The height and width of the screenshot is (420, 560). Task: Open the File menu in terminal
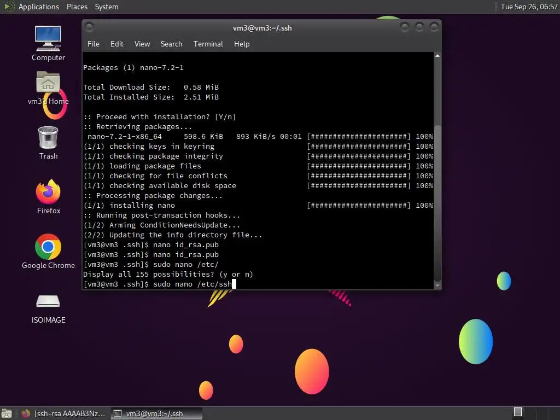click(94, 44)
